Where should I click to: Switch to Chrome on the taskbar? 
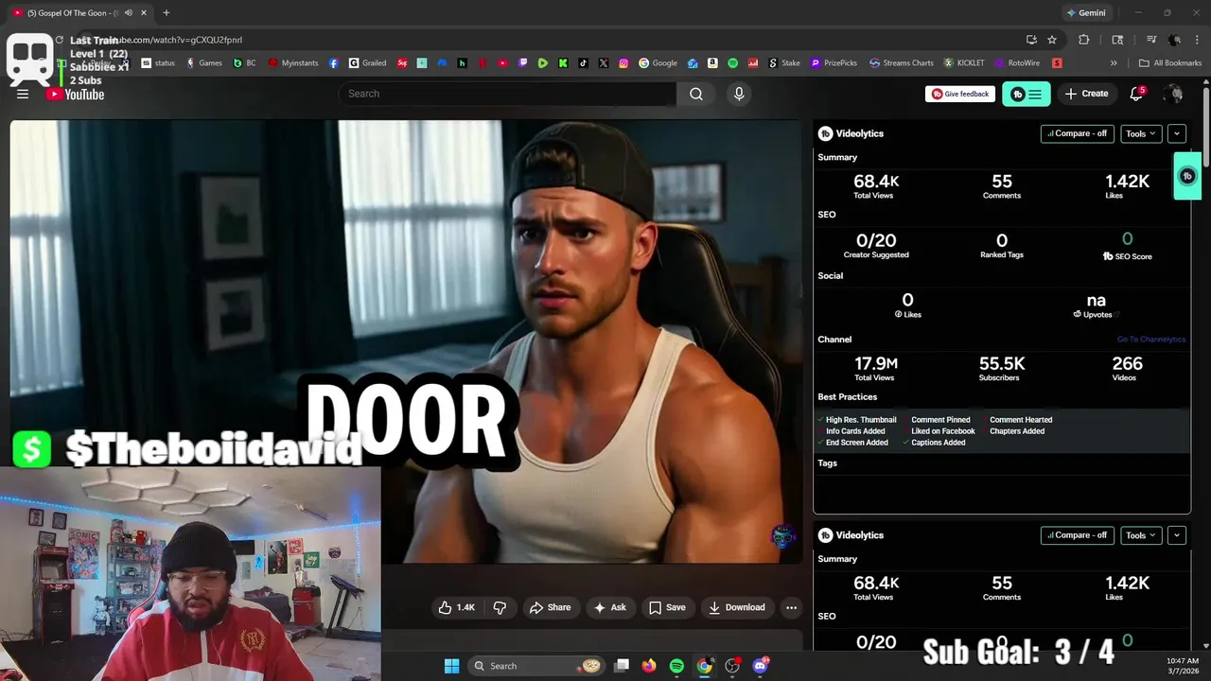point(705,666)
